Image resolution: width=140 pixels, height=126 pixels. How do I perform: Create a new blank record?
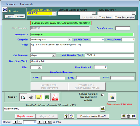(49, 122)
